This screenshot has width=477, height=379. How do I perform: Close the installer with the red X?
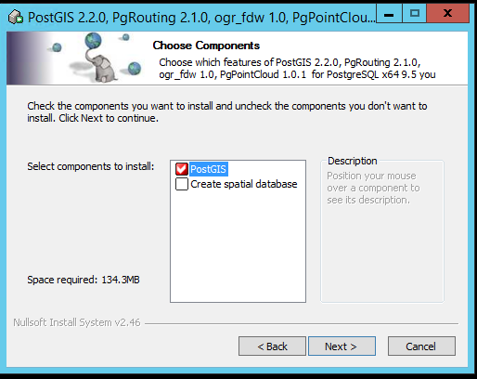coord(447,14)
